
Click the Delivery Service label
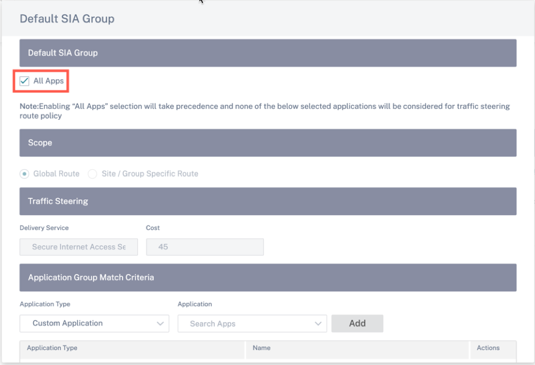pos(44,228)
